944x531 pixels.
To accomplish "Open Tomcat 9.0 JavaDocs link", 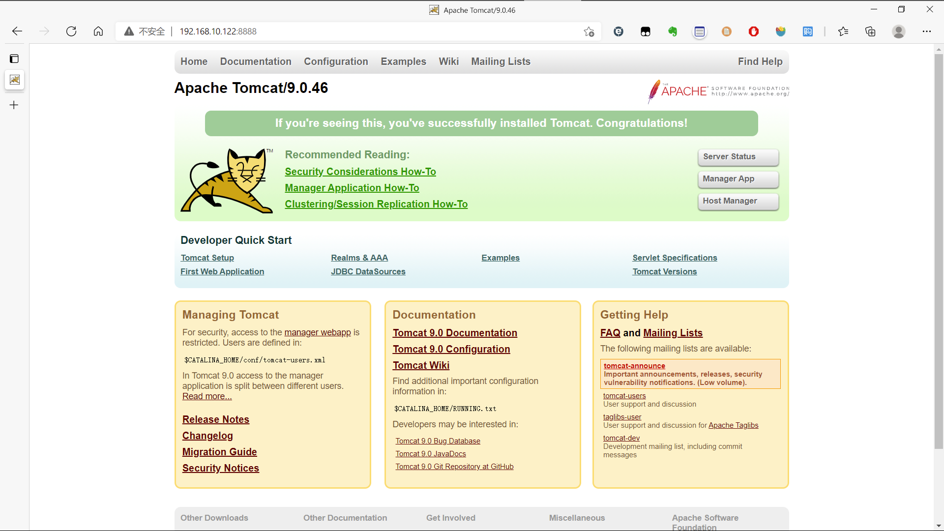I will (x=431, y=454).
